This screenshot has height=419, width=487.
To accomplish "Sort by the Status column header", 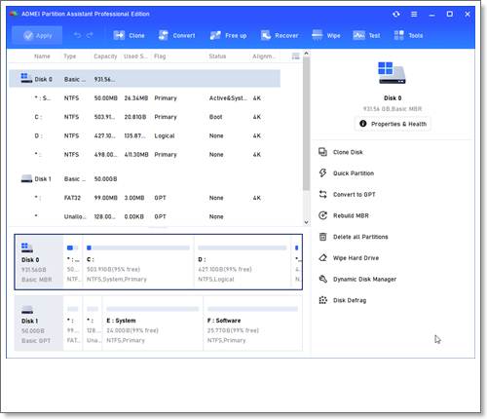I will [x=217, y=57].
